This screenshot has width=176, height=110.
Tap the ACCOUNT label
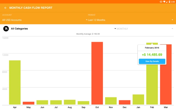coord(7,15)
